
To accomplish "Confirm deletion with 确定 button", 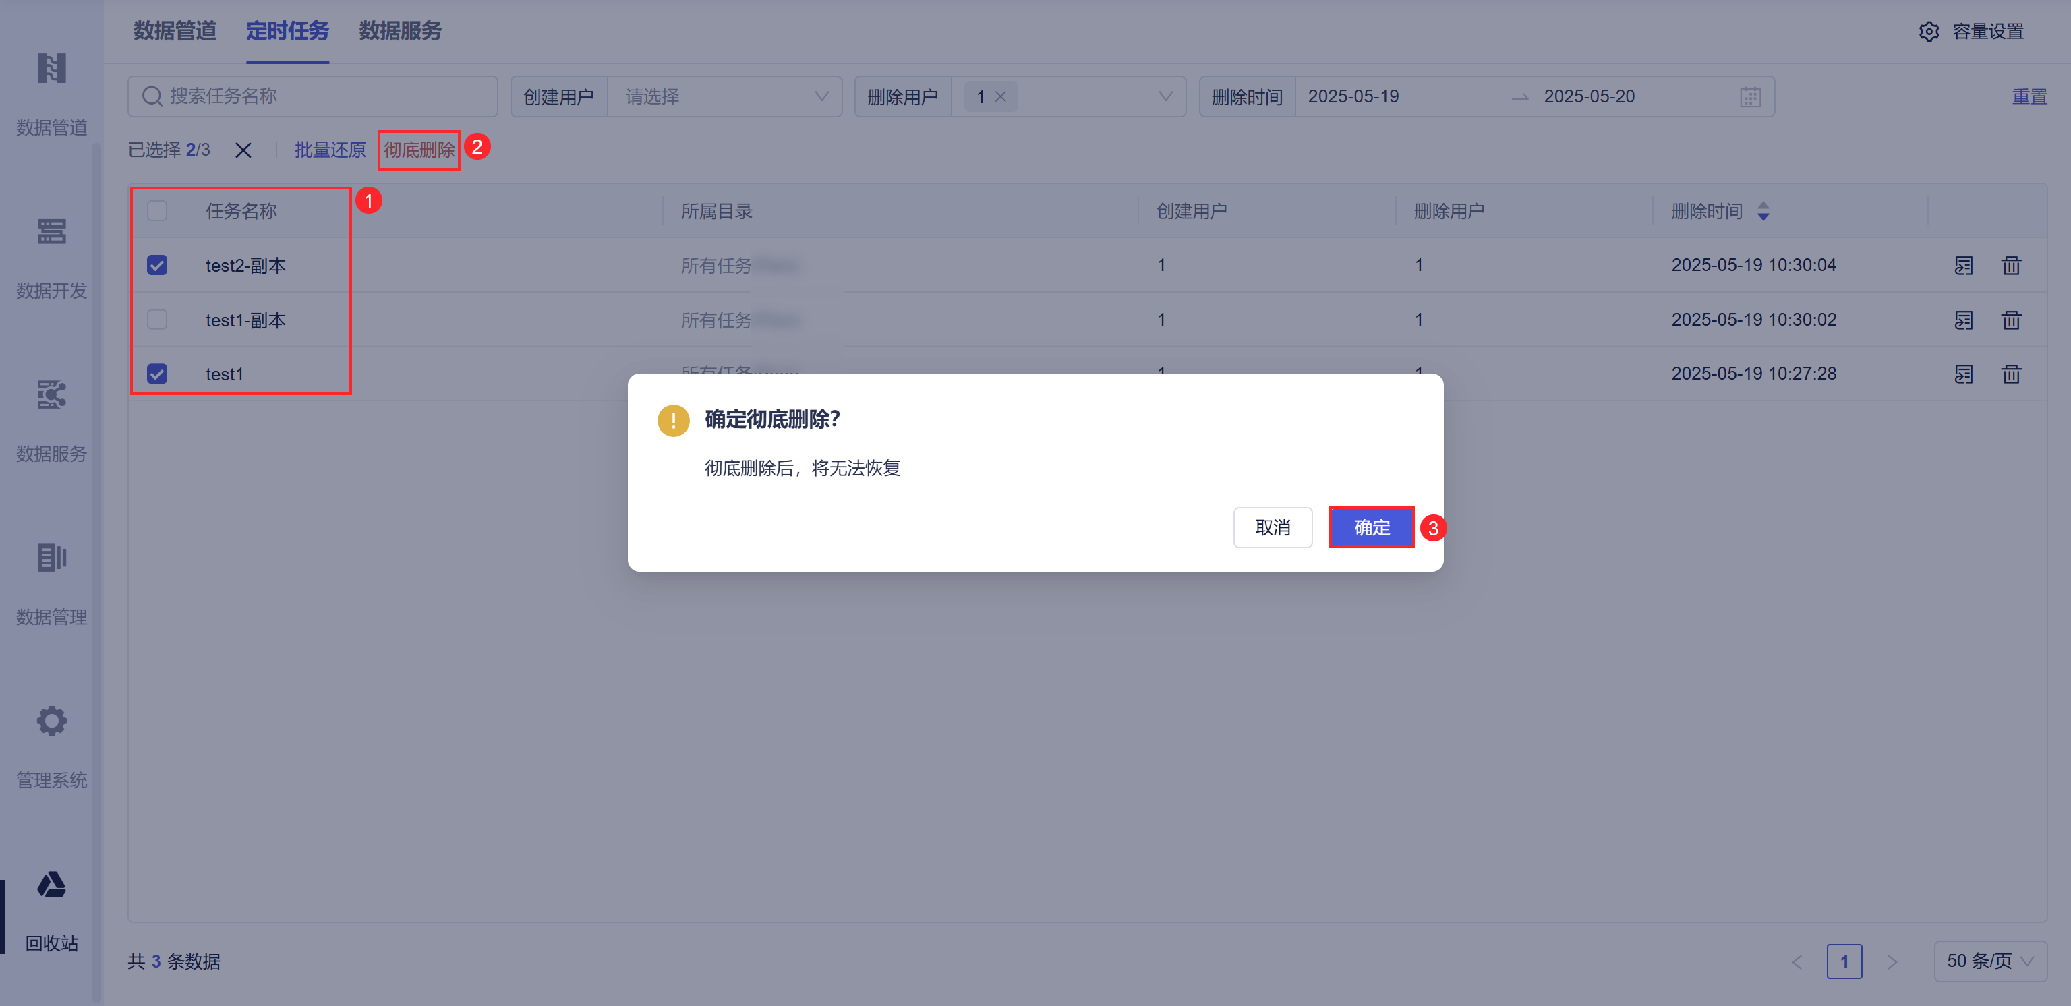I will tap(1371, 527).
